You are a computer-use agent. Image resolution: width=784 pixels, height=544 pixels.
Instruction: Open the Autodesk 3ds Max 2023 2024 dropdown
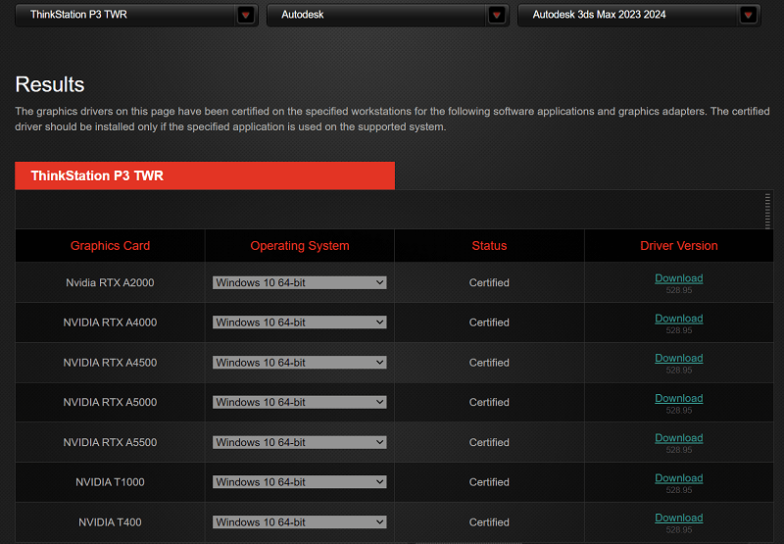pyautogui.click(x=639, y=15)
